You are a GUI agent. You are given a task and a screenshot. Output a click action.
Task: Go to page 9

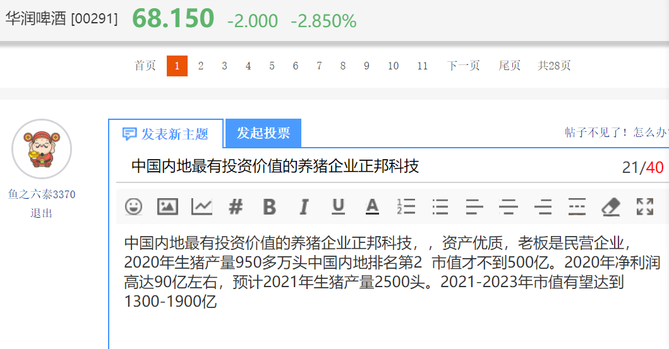[366, 66]
